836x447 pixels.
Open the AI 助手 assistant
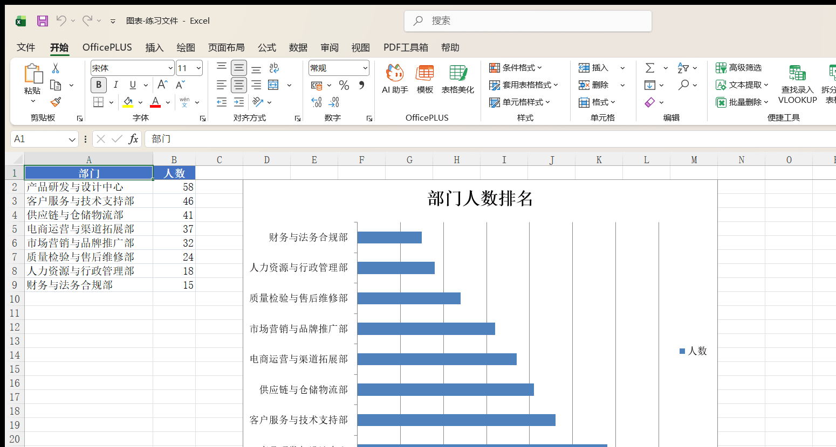pyautogui.click(x=395, y=79)
